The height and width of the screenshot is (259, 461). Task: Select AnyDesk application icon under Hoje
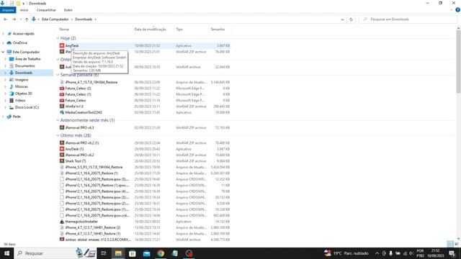(62, 45)
